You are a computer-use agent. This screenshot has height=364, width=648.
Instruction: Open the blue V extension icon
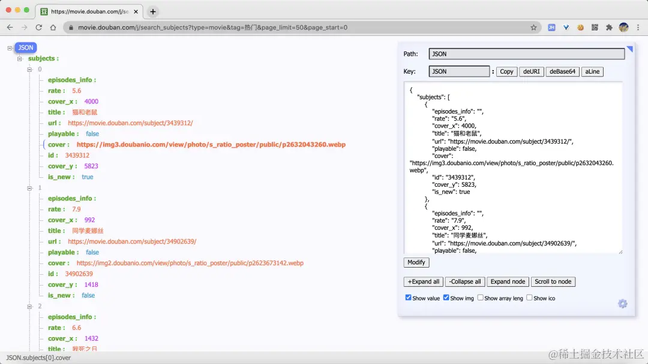point(566,27)
